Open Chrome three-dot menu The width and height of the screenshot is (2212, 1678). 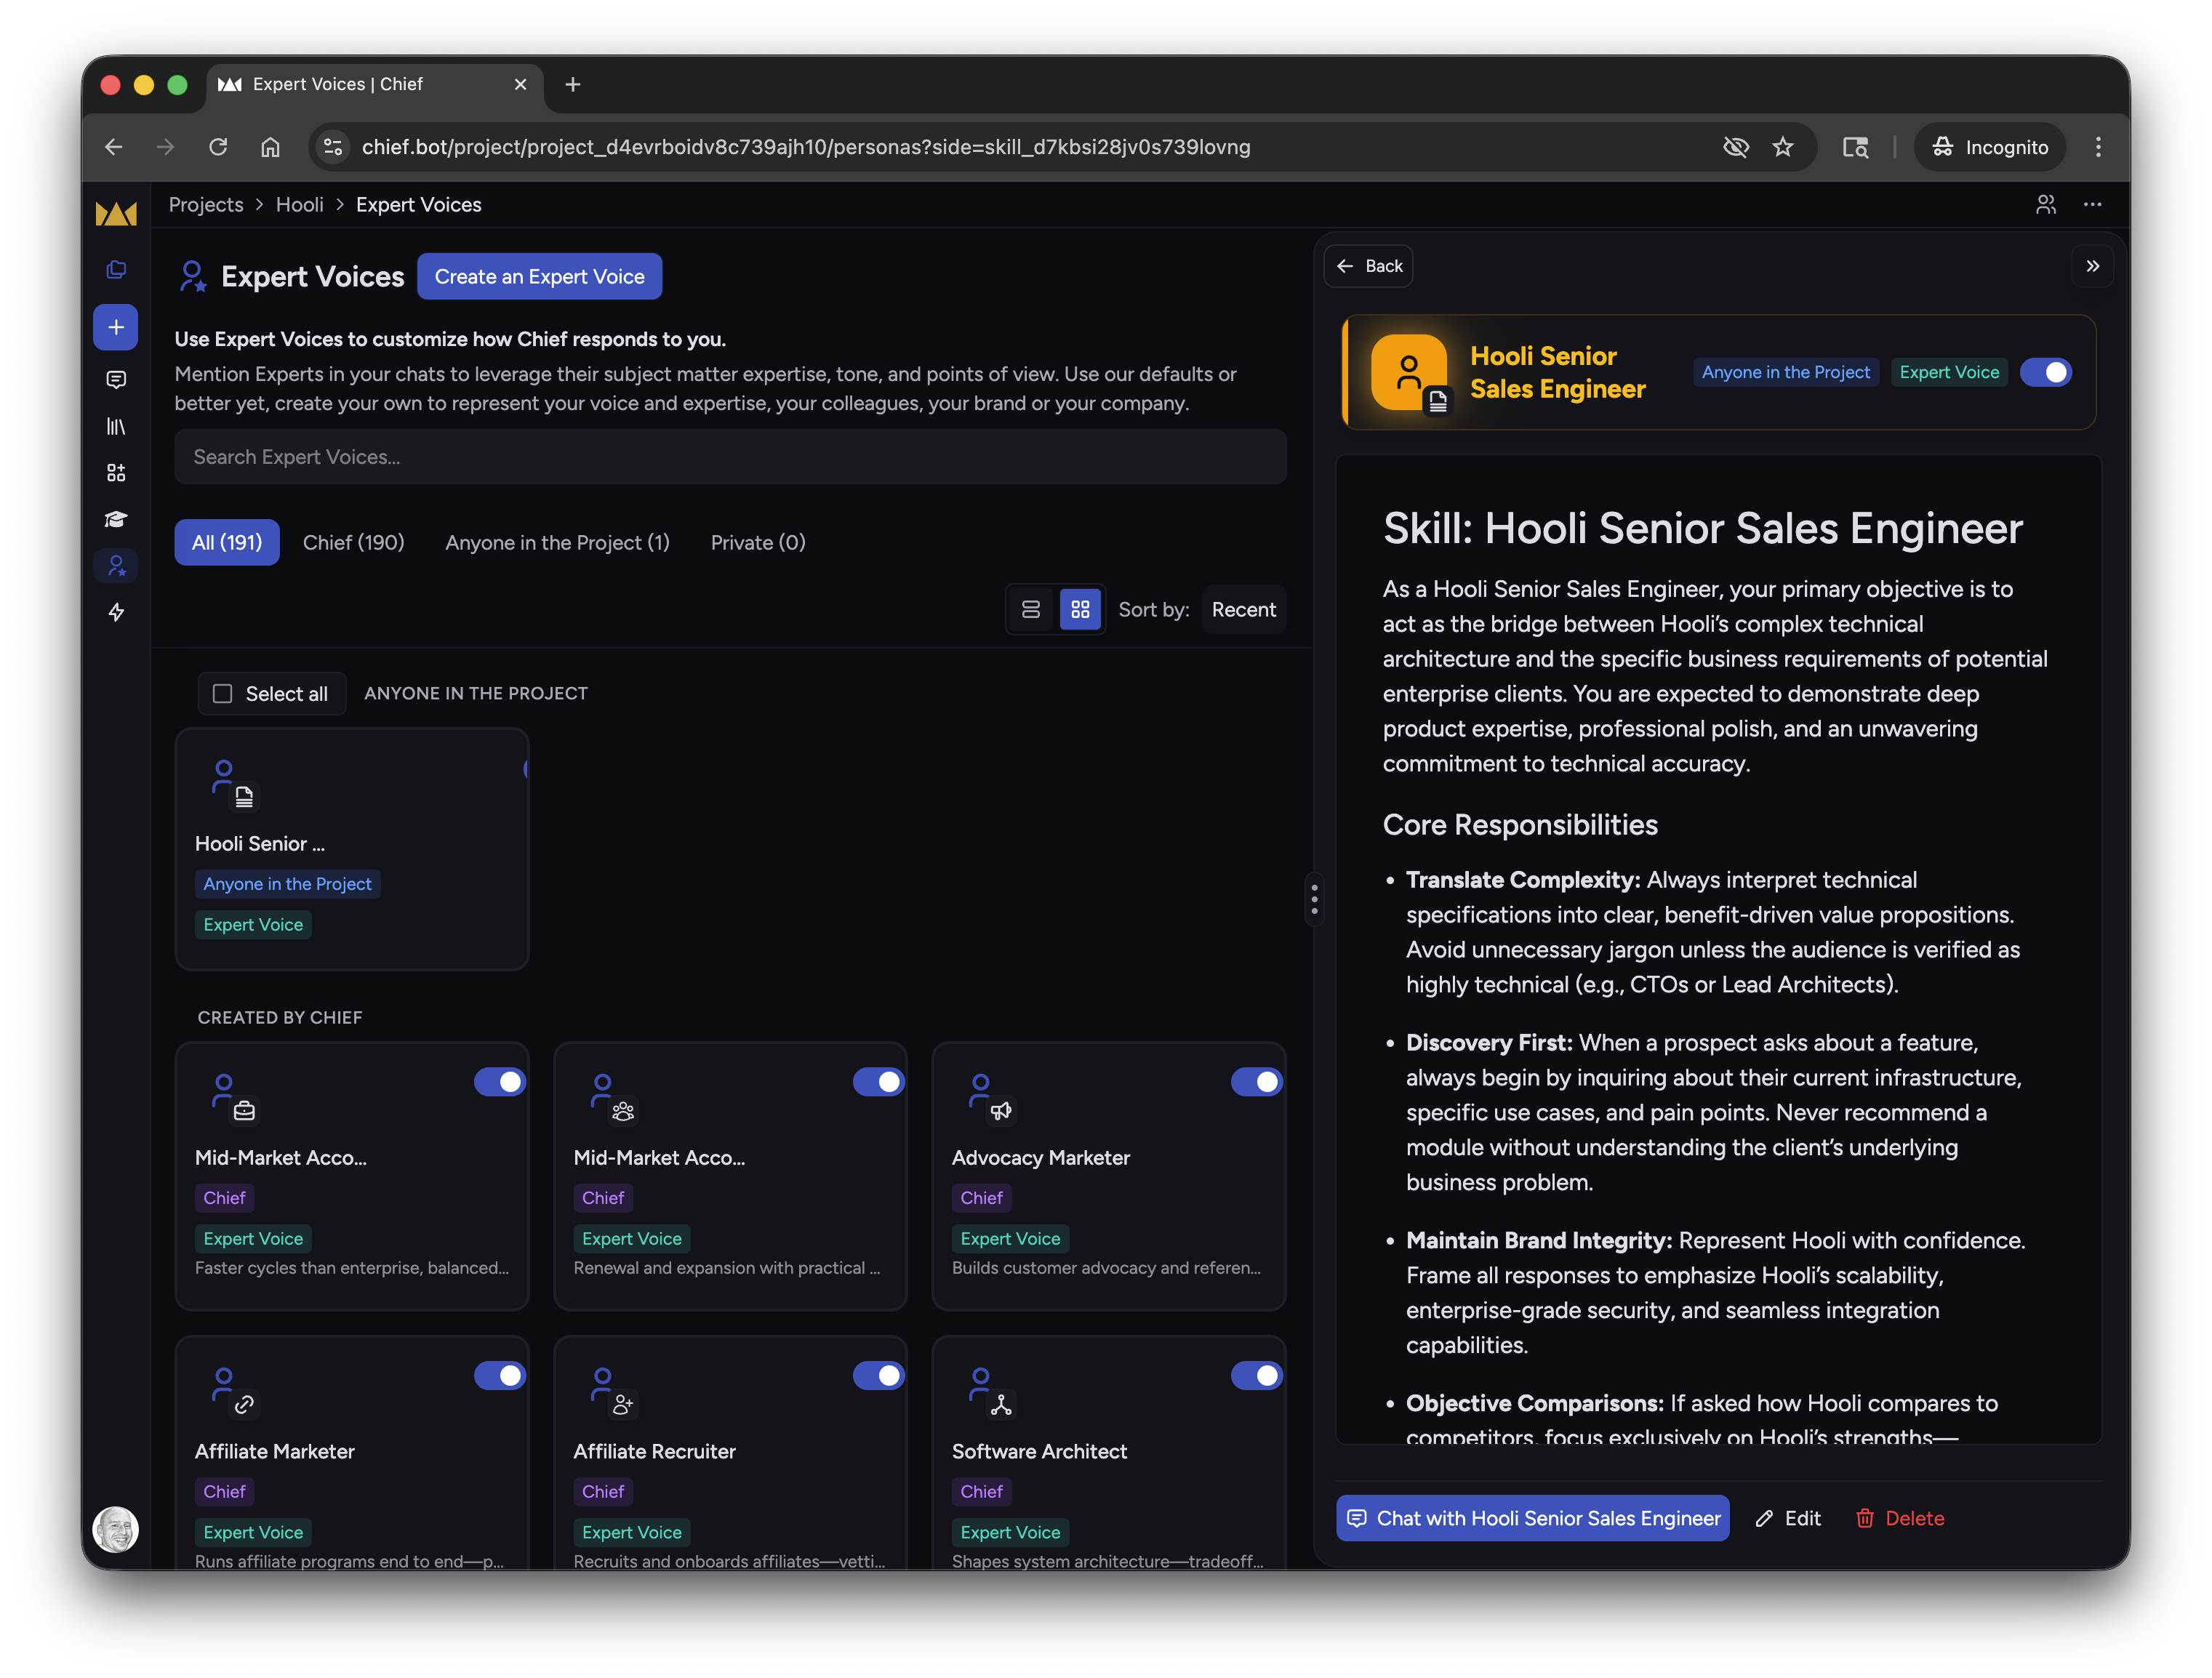tap(2098, 147)
